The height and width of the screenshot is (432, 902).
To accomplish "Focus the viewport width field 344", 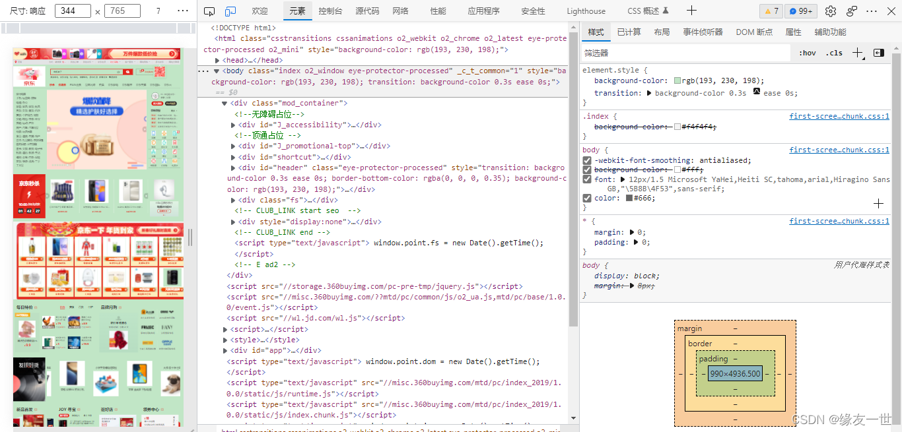I will coord(73,11).
